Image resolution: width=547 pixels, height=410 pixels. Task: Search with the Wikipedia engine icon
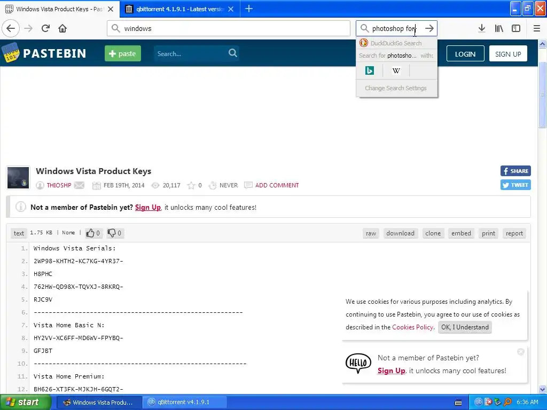tap(396, 71)
